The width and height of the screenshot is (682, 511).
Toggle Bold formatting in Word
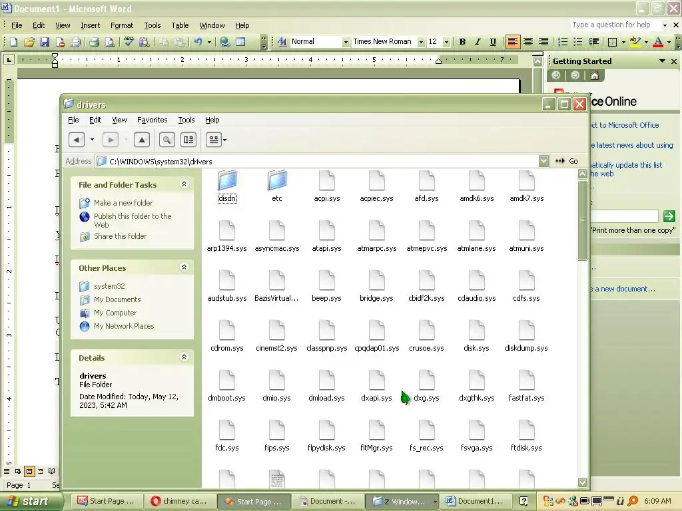tap(462, 42)
